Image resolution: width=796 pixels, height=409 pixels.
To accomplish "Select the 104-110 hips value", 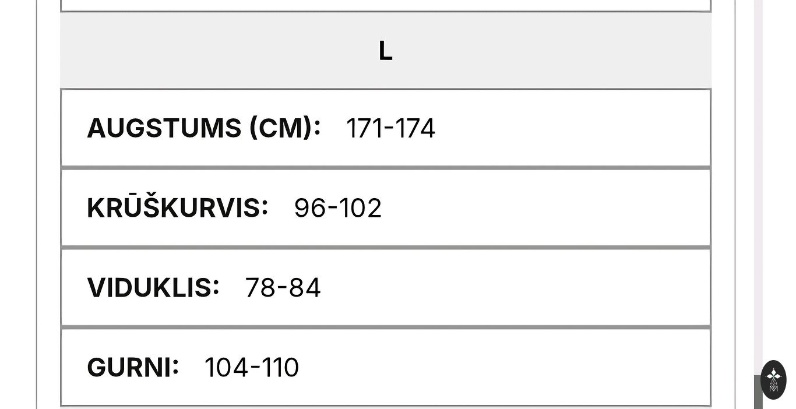I will tap(251, 368).
